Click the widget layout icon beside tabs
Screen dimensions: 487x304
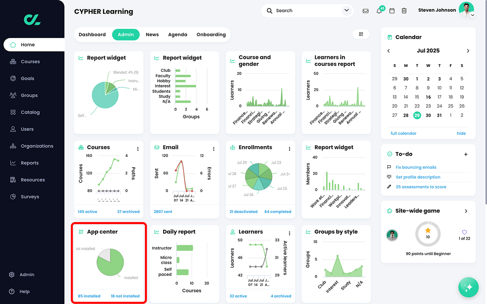pyautogui.click(x=361, y=34)
